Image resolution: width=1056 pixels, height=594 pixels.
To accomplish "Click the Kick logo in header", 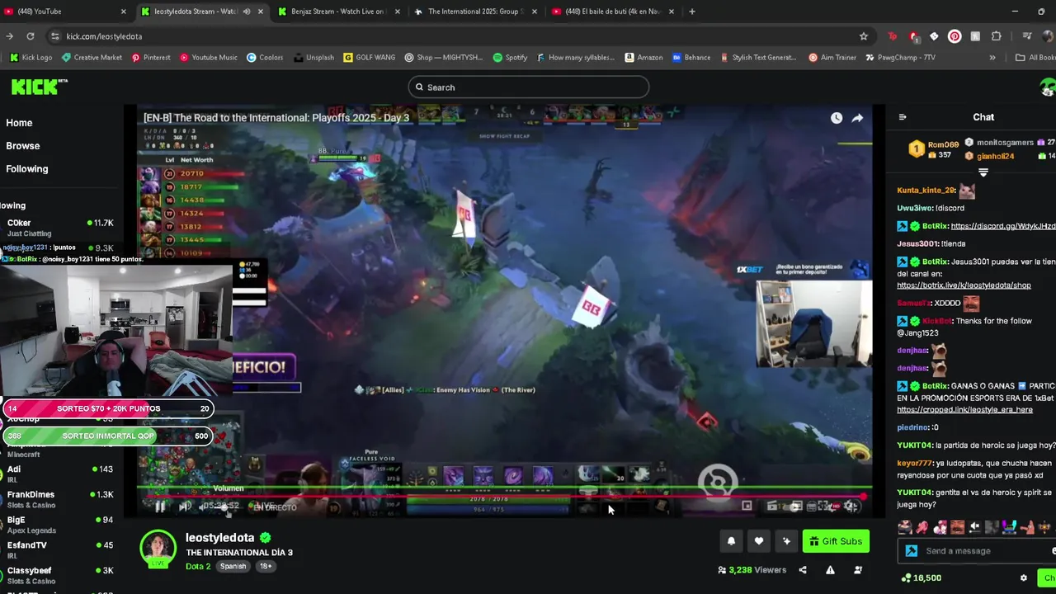I will click(x=40, y=87).
